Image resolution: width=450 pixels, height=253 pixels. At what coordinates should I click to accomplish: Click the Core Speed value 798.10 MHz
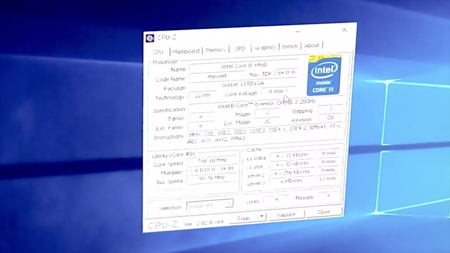212,161
